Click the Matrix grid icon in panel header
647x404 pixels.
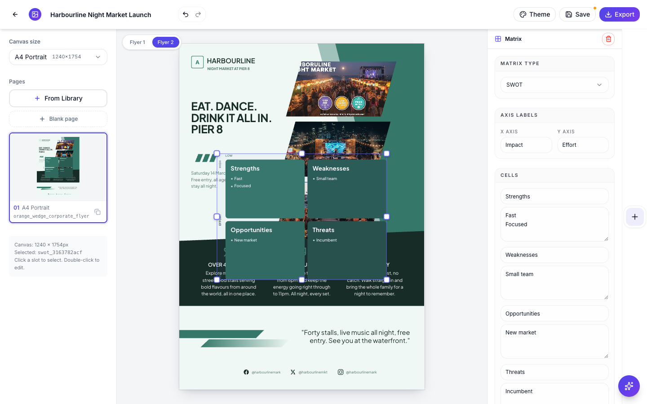click(x=498, y=39)
